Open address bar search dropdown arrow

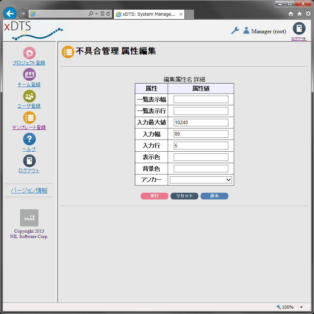[x=97, y=14]
